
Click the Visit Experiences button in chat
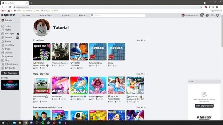(204, 106)
